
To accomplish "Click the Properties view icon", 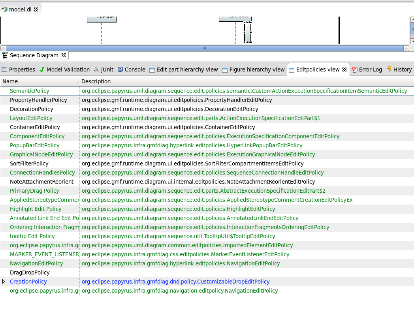I will click(4, 70).
